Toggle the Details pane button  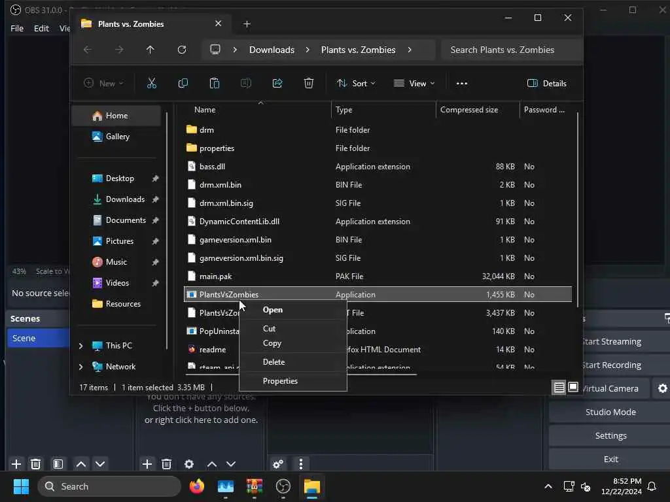(x=547, y=83)
